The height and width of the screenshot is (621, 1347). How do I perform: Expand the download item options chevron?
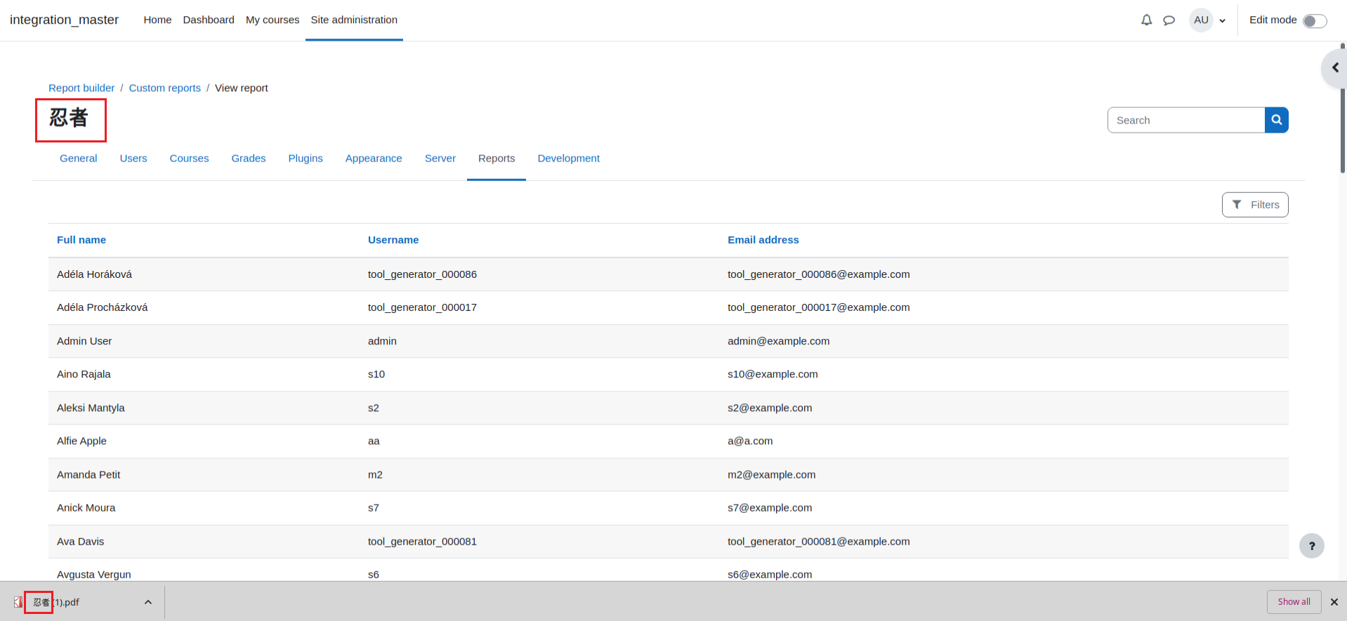(148, 602)
